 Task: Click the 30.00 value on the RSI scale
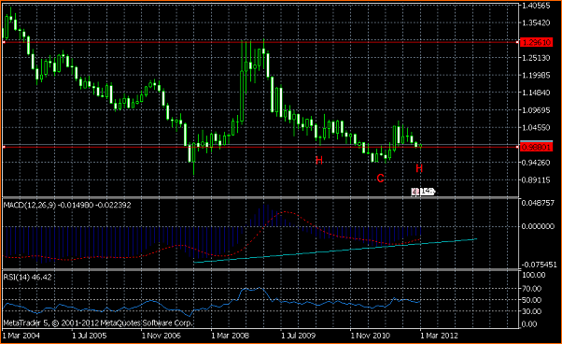[x=531, y=311]
